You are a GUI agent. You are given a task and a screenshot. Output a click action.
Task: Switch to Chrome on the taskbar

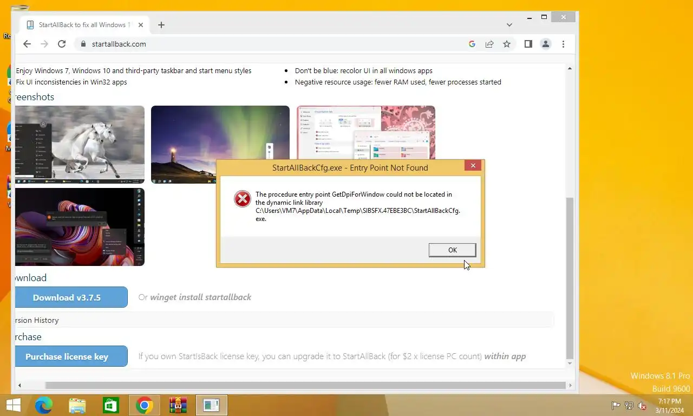pyautogui.click(x=145, y=405)
